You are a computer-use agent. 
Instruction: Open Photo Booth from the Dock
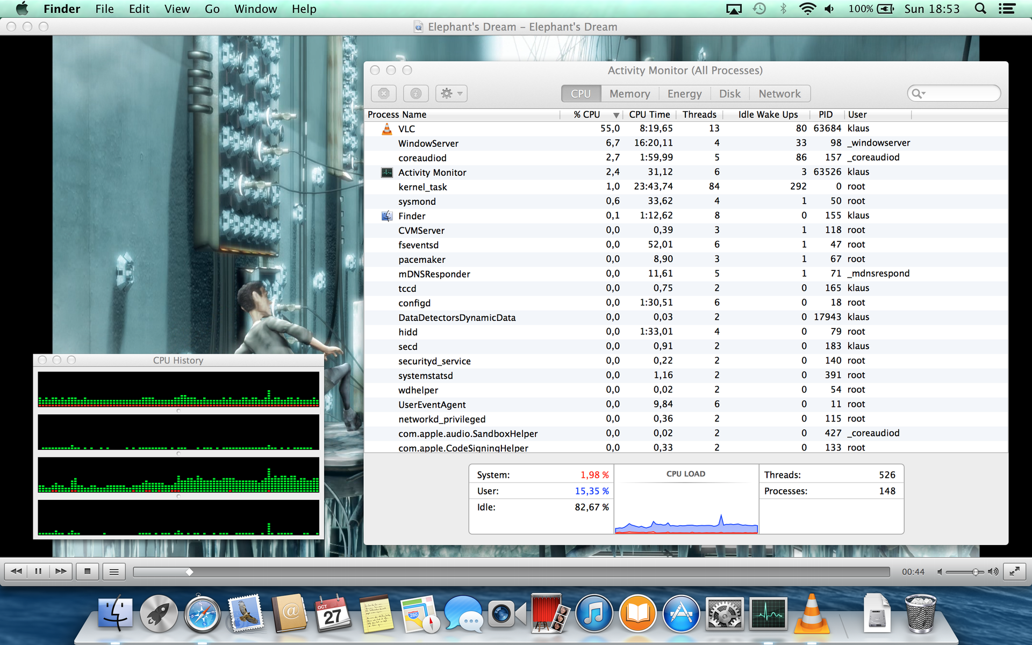click(x=549, y=613)
